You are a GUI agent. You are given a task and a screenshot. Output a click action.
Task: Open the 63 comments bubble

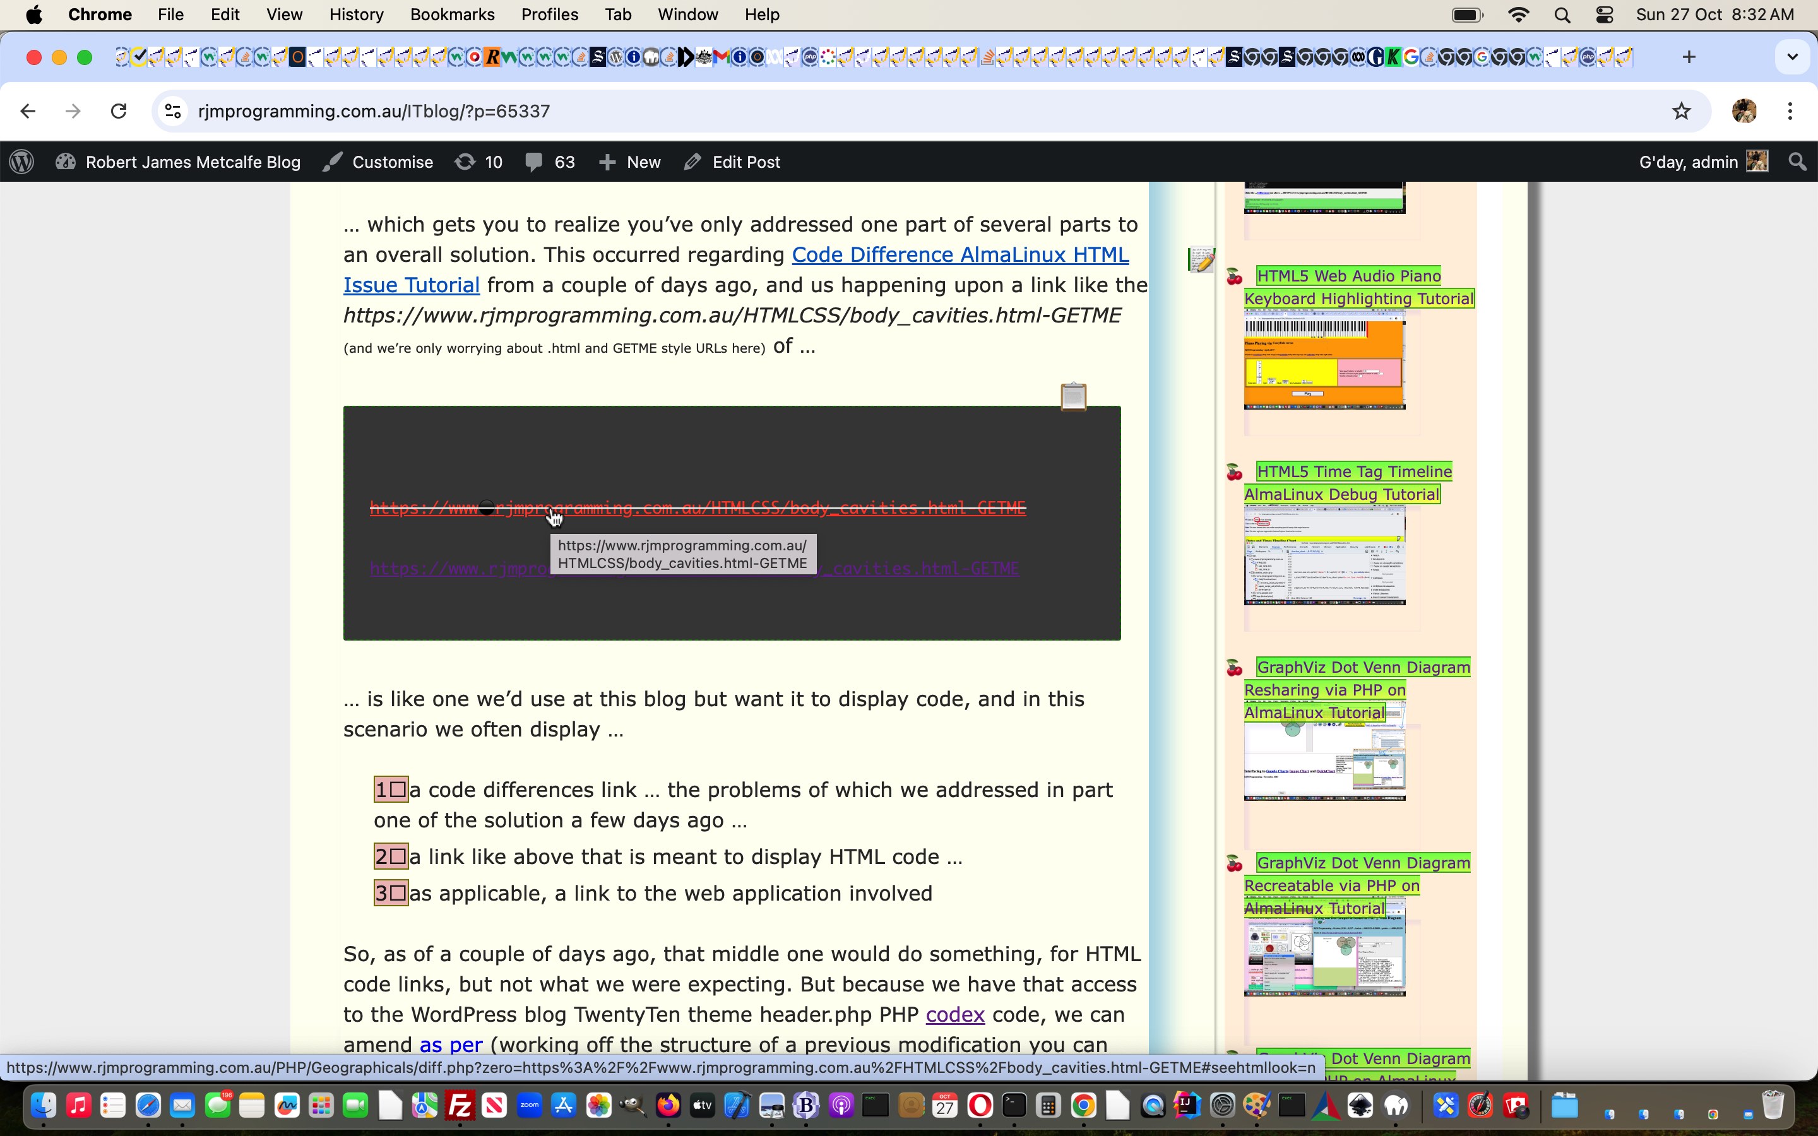coord(550,162)
